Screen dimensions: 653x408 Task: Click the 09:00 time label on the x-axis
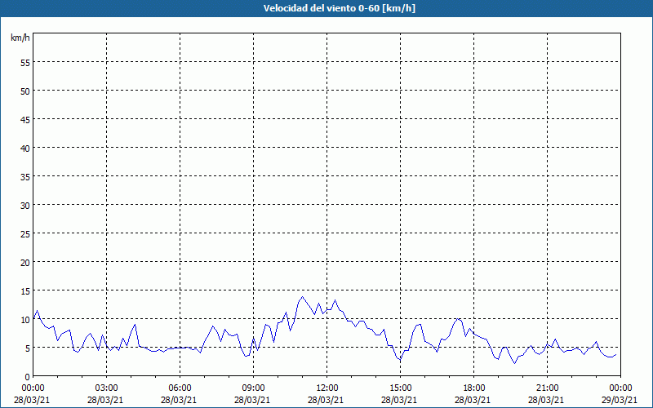click(254, 388)
